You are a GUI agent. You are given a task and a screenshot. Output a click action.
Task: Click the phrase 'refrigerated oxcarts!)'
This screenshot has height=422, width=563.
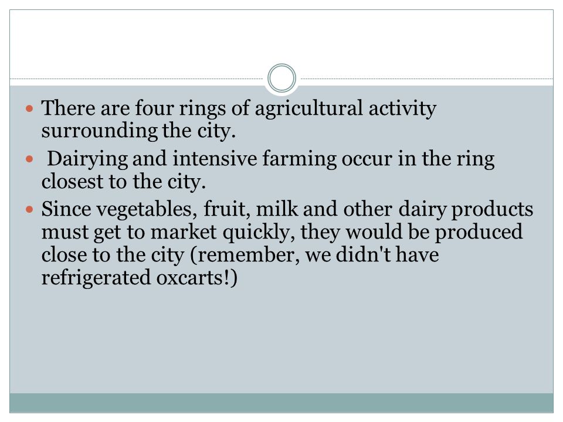[x=140, y=278]
